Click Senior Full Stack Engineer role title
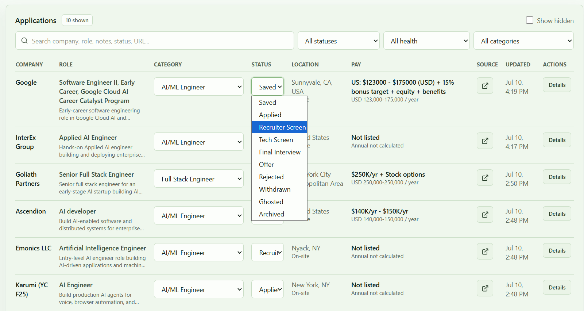 pyautogui.click(x=96, y=174)
